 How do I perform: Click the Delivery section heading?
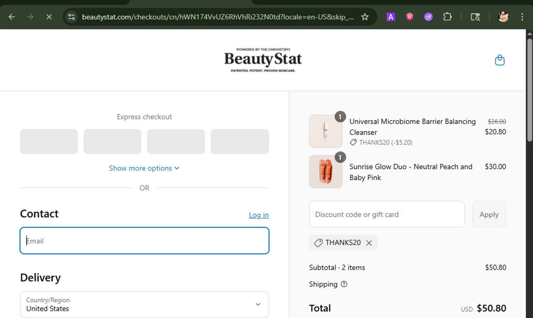tap(40, 278)
